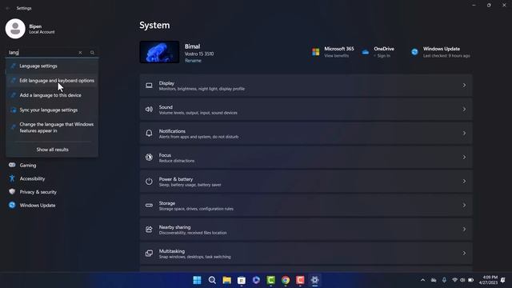Viewport: 512px width, 288px height.
Task: Click the Bimal device wallpaper thumbnail
Action: pyautogui.click(x=159, y=52)
